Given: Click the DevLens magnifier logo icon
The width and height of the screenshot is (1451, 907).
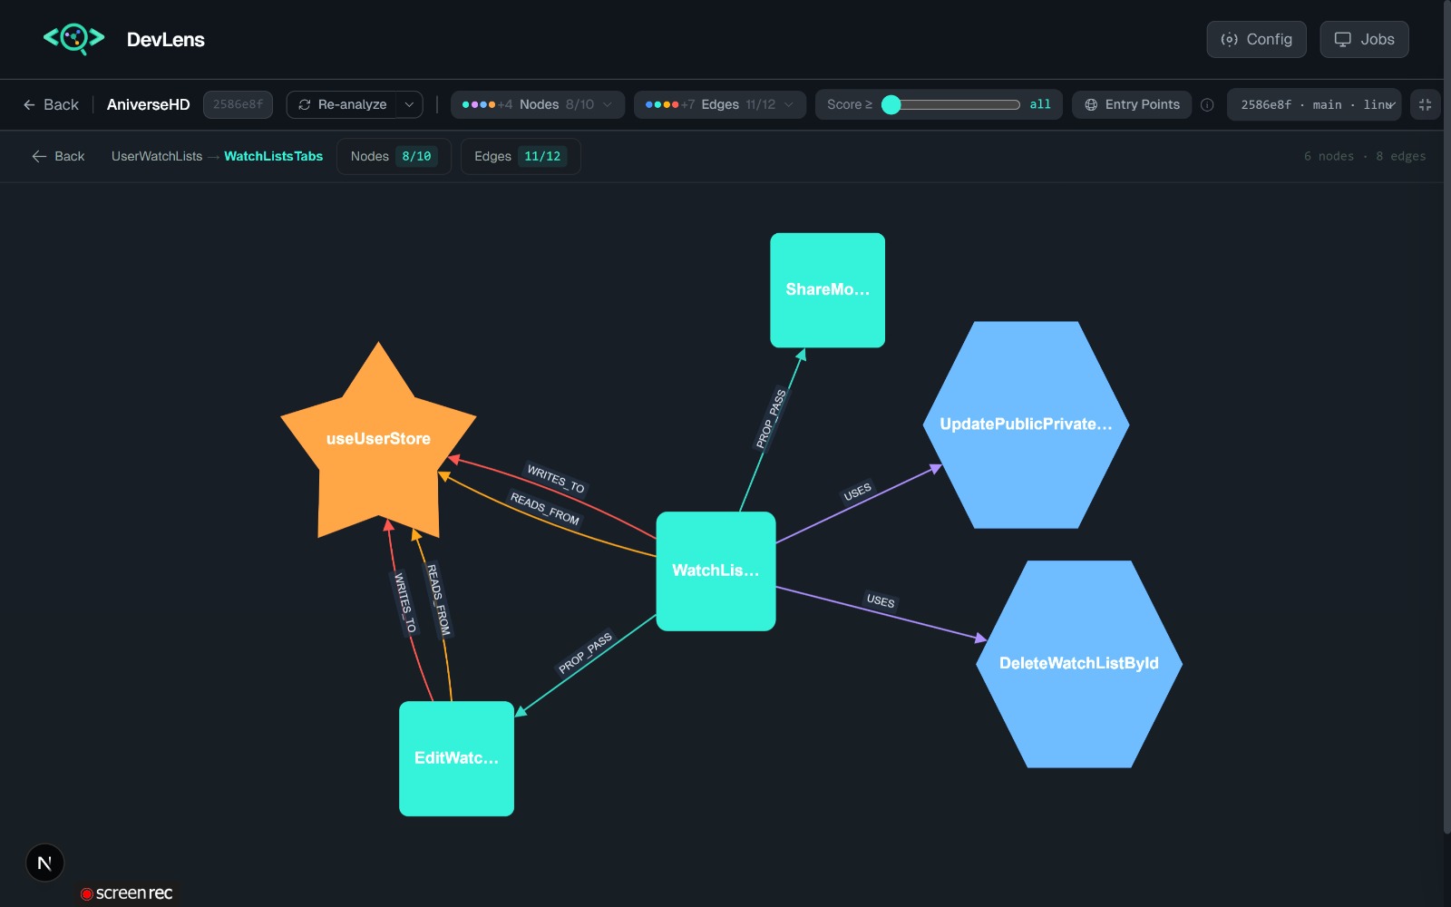Looking at the screenshot, I should (74, 39).
